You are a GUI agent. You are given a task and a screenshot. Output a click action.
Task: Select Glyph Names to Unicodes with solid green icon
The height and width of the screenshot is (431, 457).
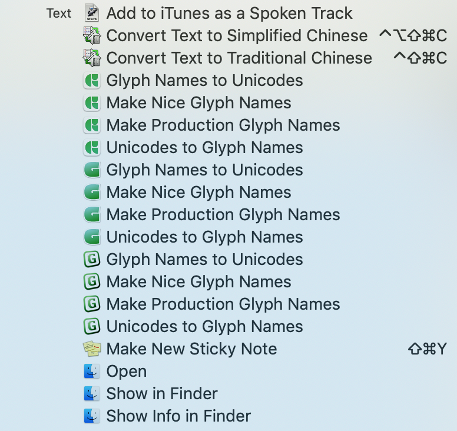click(204, 170)
